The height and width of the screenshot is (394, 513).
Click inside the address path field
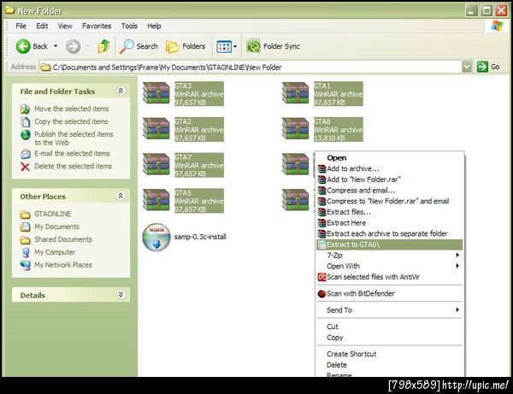tap(251, 68)
